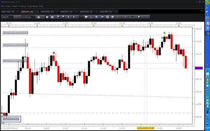
Task: Click the red down-arrow trade marker near 10:40
Action: [x=54, y=53]
